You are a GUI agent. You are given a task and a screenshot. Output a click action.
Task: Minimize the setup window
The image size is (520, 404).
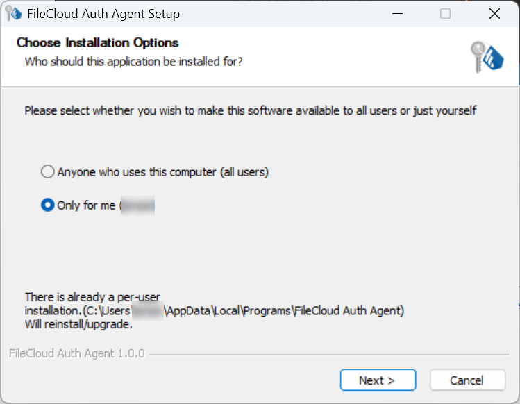tap(397, 14)
